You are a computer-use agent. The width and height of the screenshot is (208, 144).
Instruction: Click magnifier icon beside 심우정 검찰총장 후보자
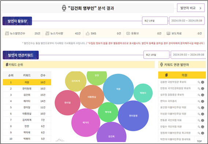point(199,95)
